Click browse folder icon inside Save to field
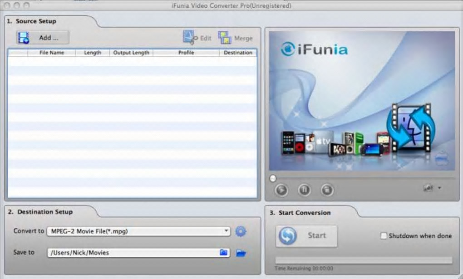 tap(224, 252)
